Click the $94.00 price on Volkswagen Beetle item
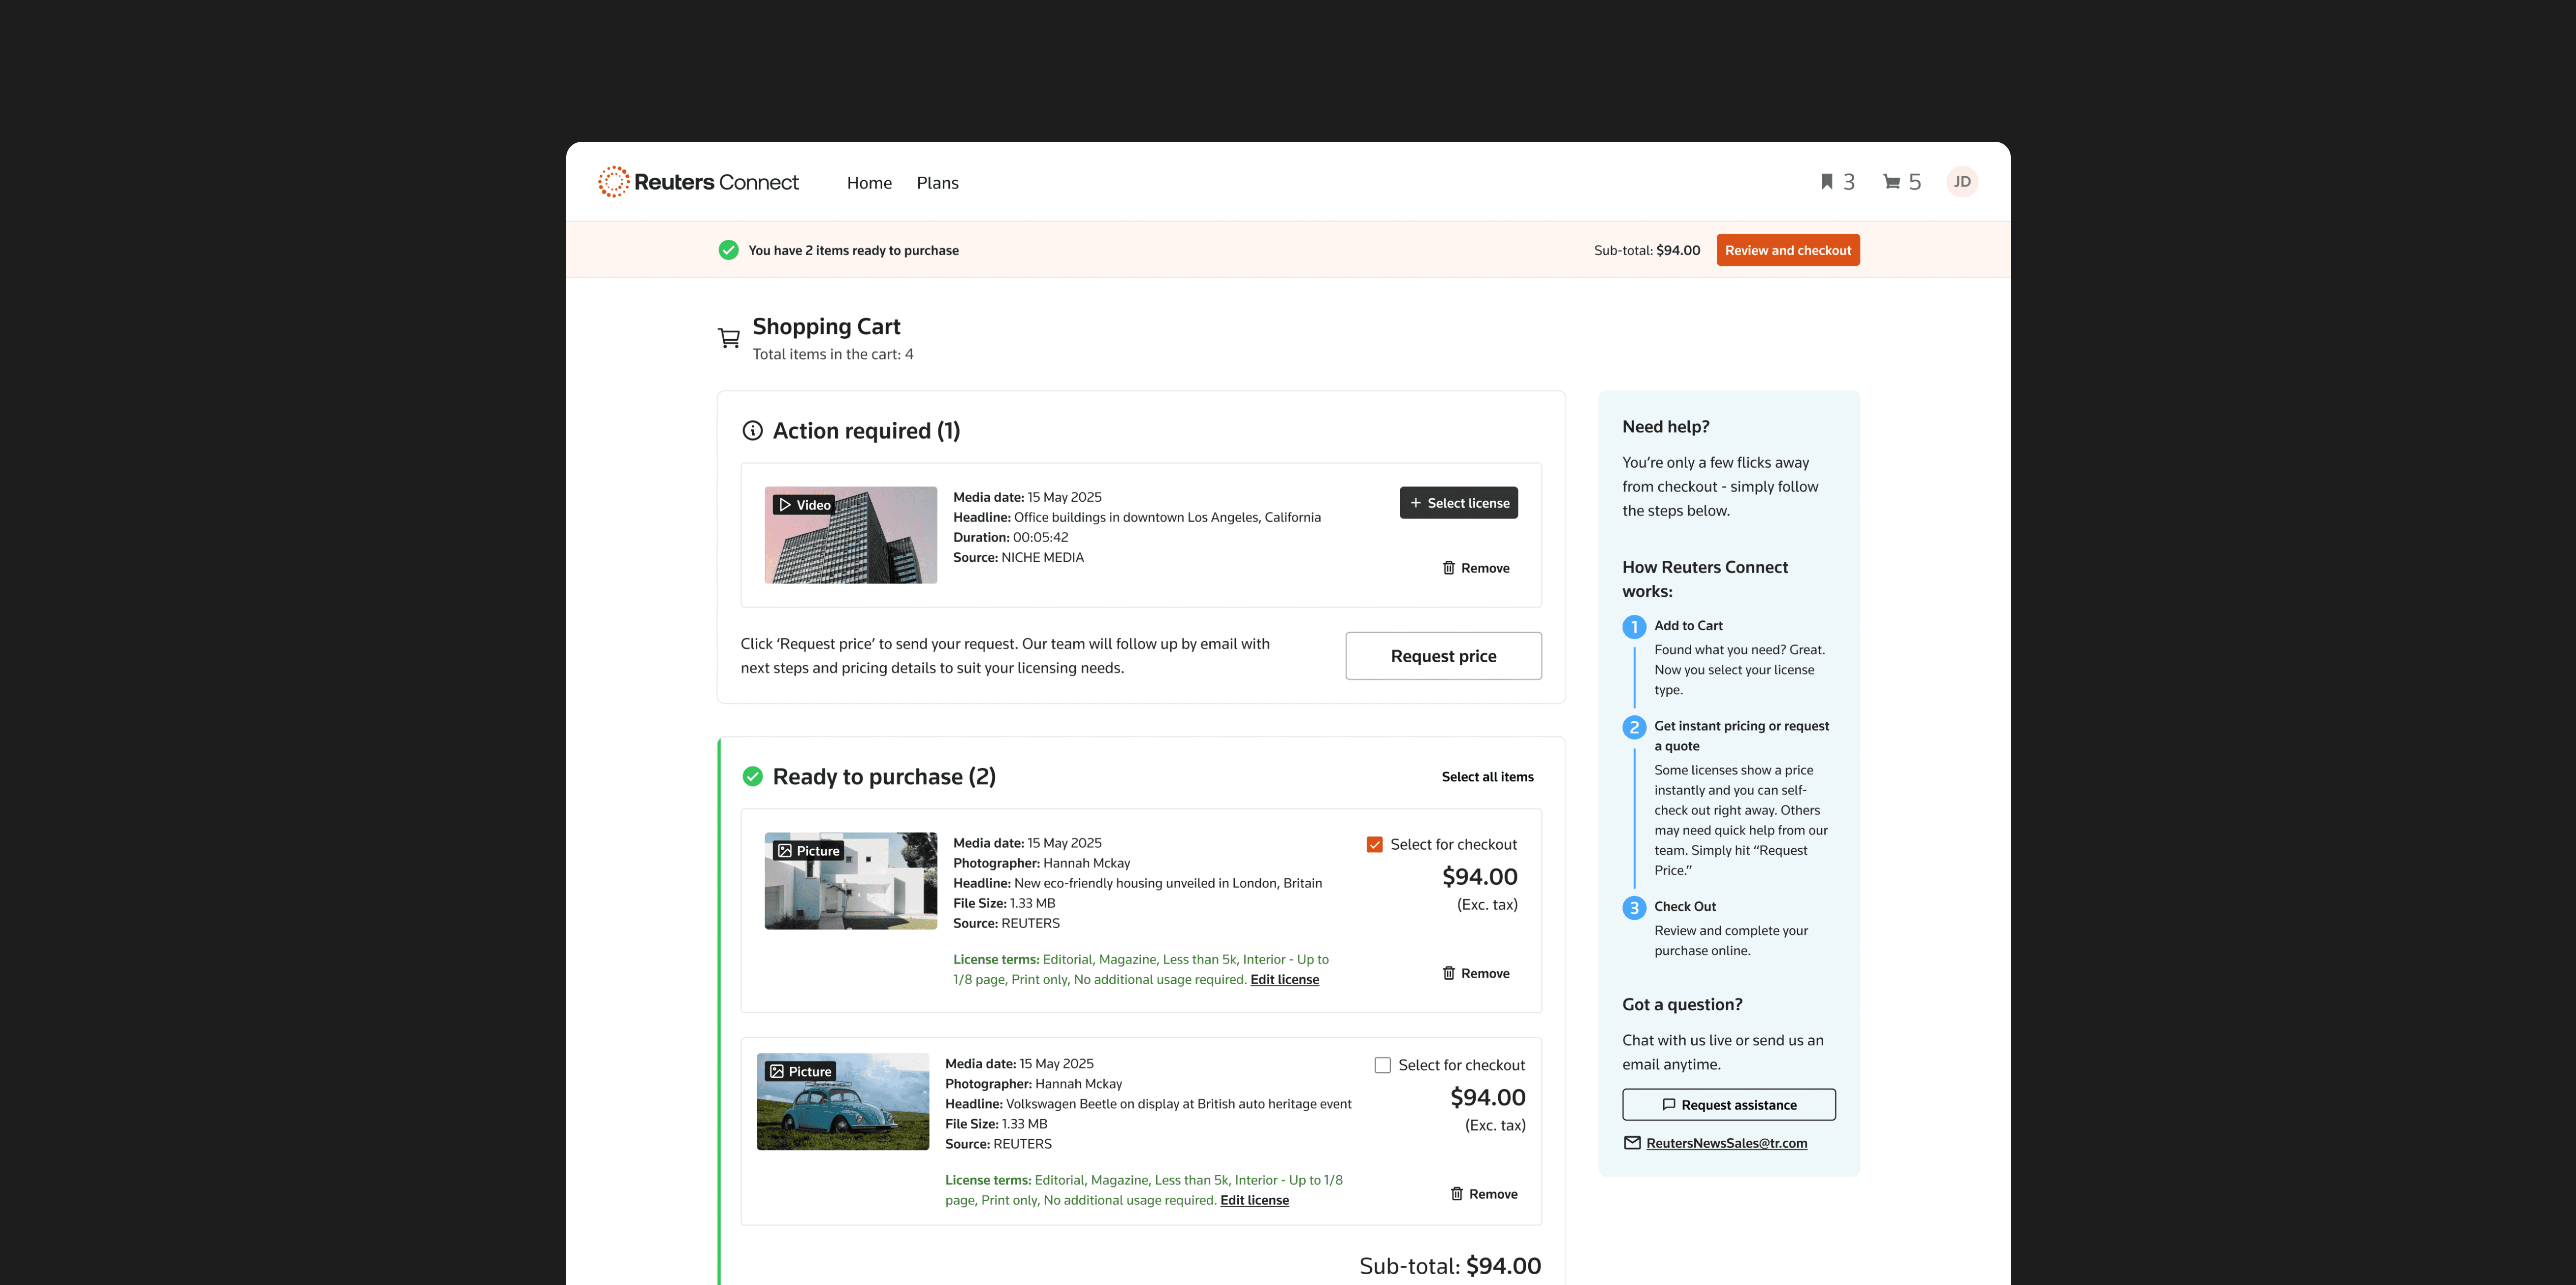This screenshot has width=2576, height=1285. [x=1487, y=1098]
